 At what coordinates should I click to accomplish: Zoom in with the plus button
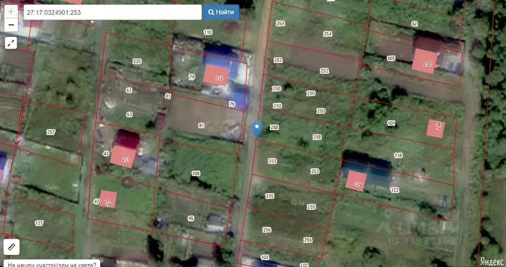(x=11, y=12)
